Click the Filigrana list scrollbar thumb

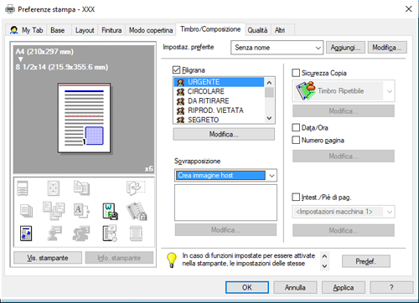pyautogui.click(x=269, y=92)
